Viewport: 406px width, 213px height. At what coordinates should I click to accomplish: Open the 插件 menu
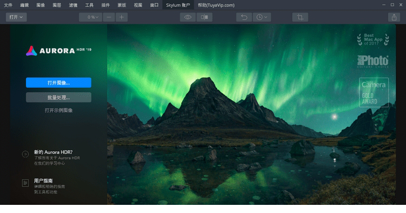(106, 5)
